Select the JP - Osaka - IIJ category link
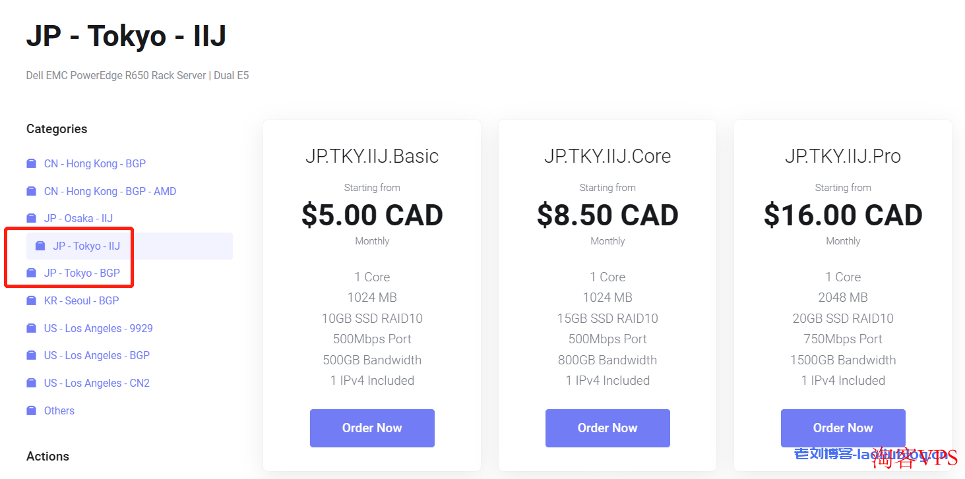 tap(78, 218)
